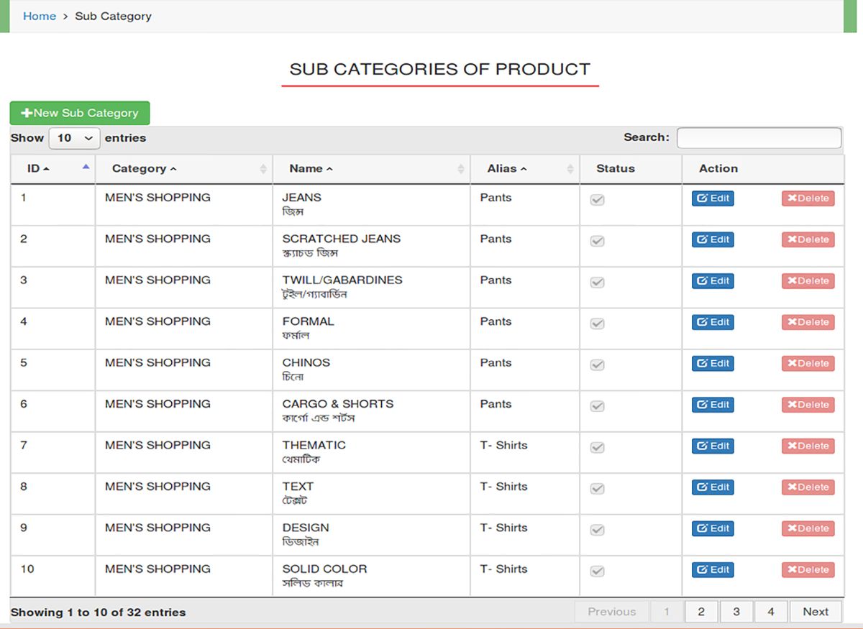Screen dimensions: 863x629
Task: Edit the TWILL/GABARDINES sub category
Action: click(x=713, y=281)
